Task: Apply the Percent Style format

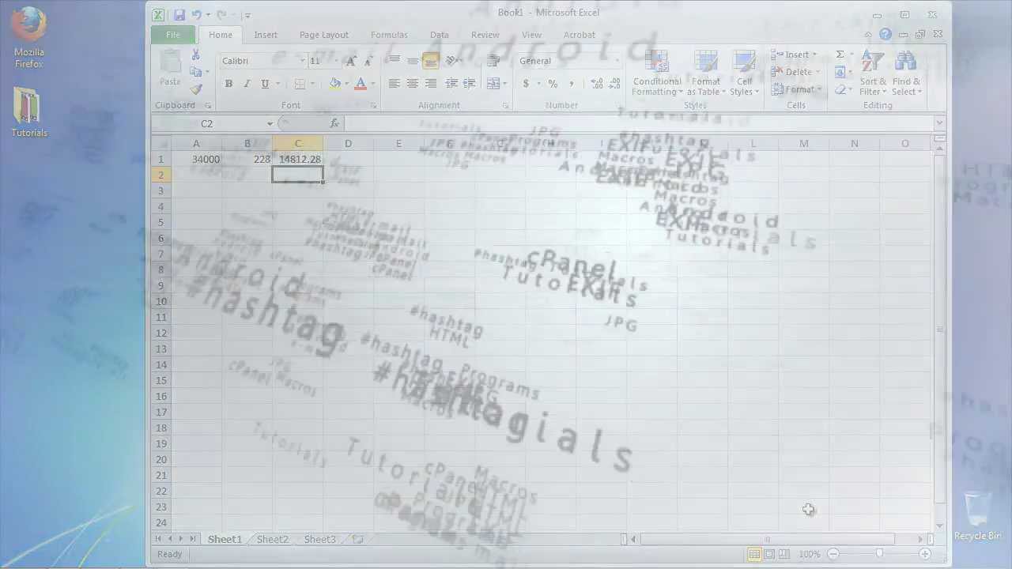Action: pos(553,83)
